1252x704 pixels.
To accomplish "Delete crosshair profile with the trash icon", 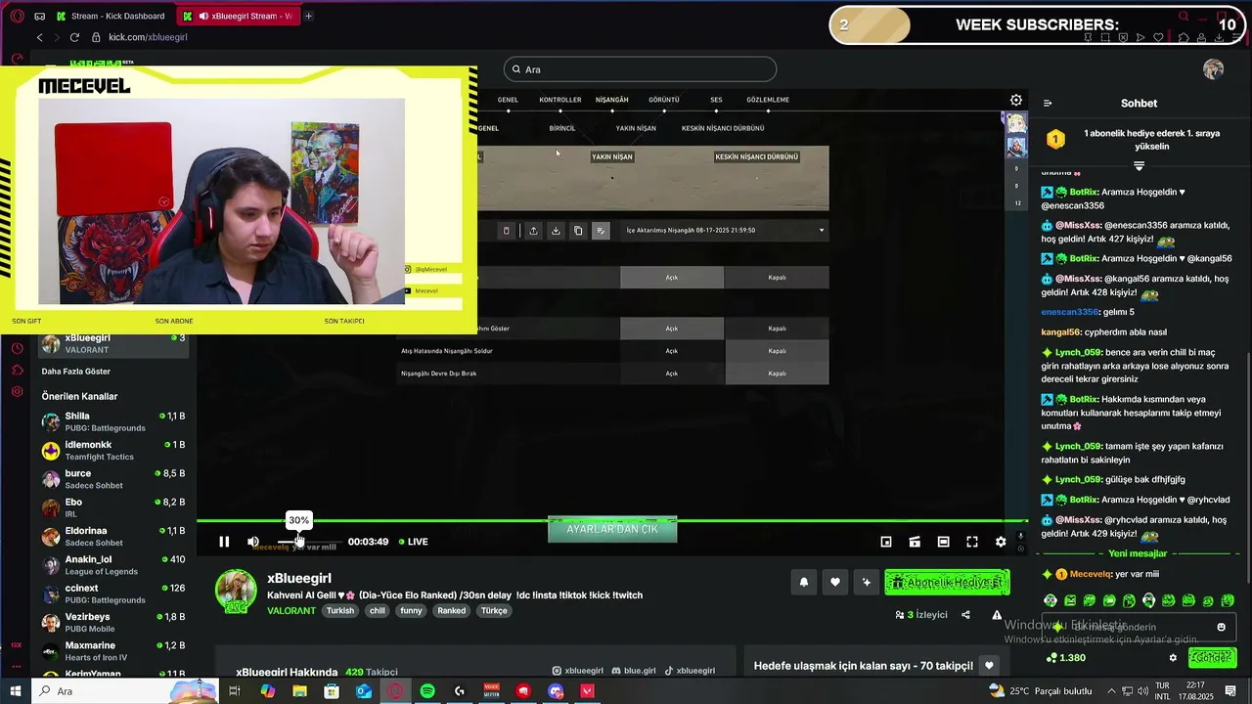I will click(x=506, y=231).
